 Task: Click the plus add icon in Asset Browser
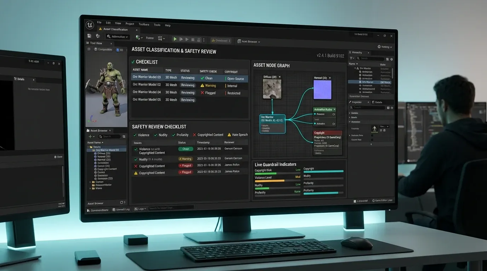(90, 137)
